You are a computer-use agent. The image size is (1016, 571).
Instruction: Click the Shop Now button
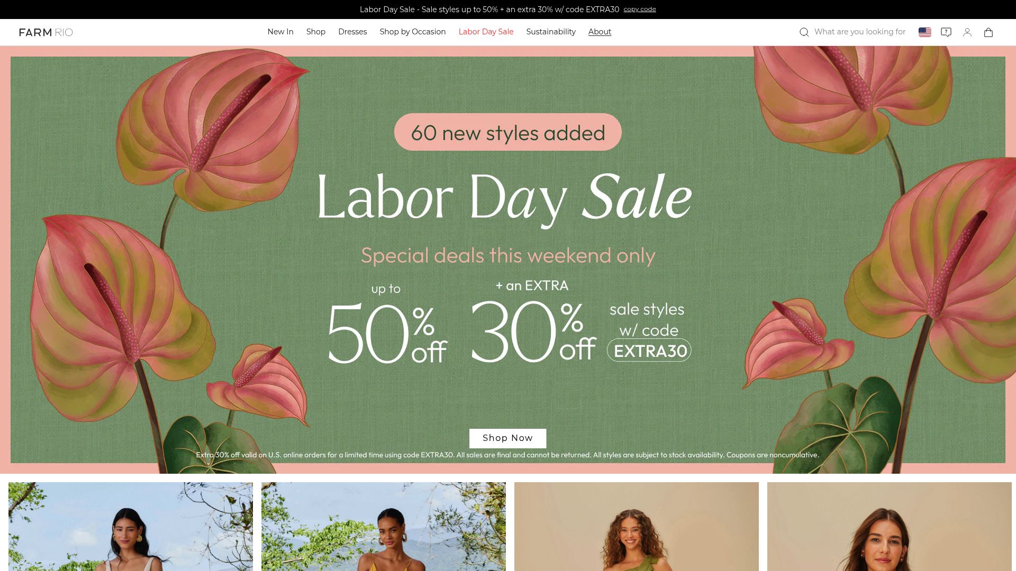coord(507,438)
